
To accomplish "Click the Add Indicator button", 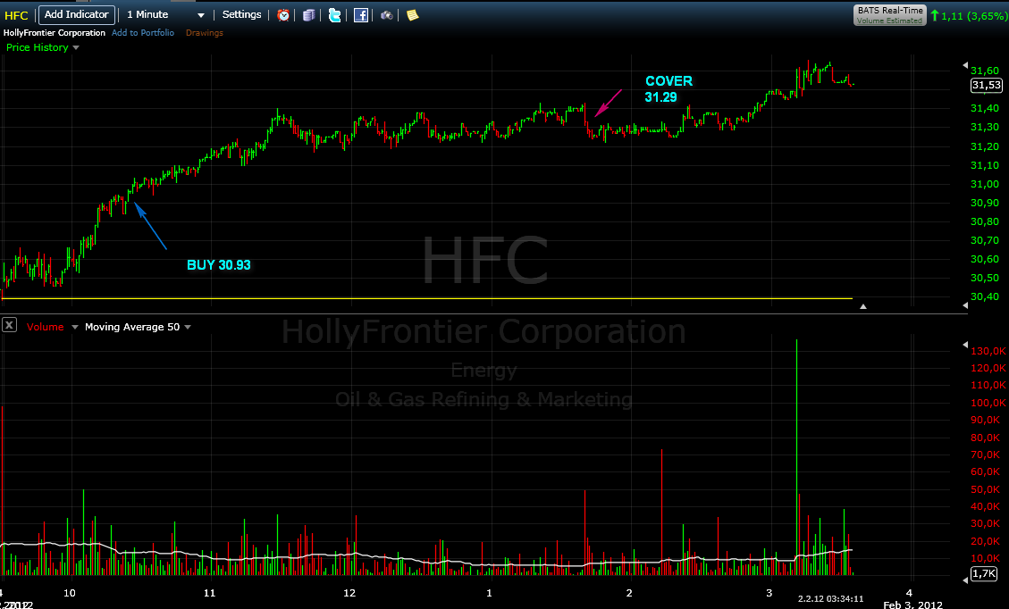I will point(77,14).
